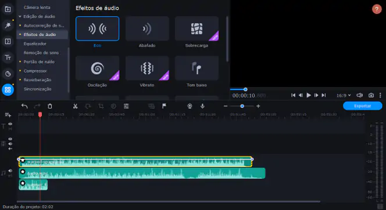This screenshot has width=386, height=210.
Task: Toggle video track link arrow
Action: pyautogui.click(x=10, y=149)
